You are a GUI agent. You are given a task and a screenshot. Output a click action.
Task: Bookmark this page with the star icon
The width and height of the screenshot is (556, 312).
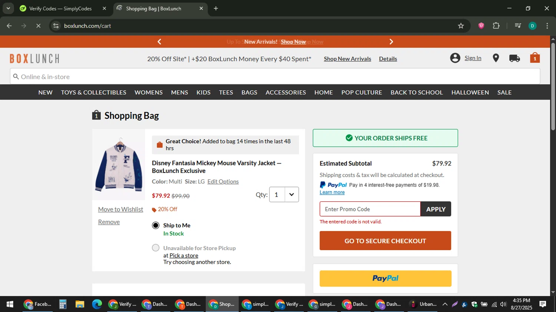pyautogui.click(x=461, y=26)
